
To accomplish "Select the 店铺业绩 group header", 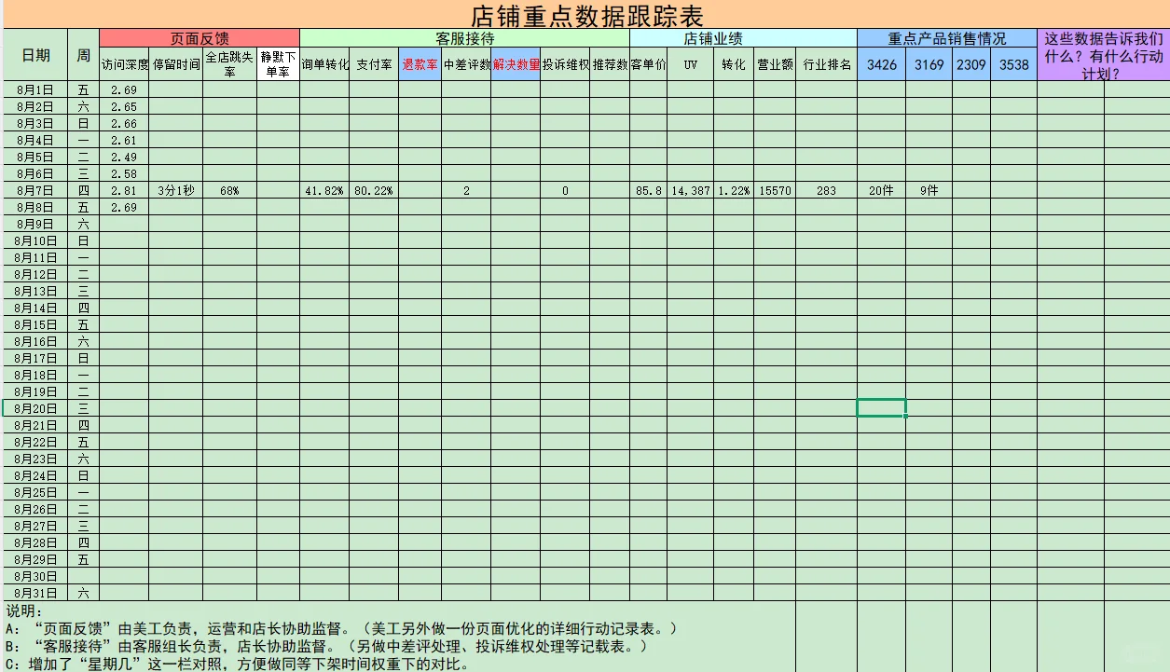I will 743,38.
